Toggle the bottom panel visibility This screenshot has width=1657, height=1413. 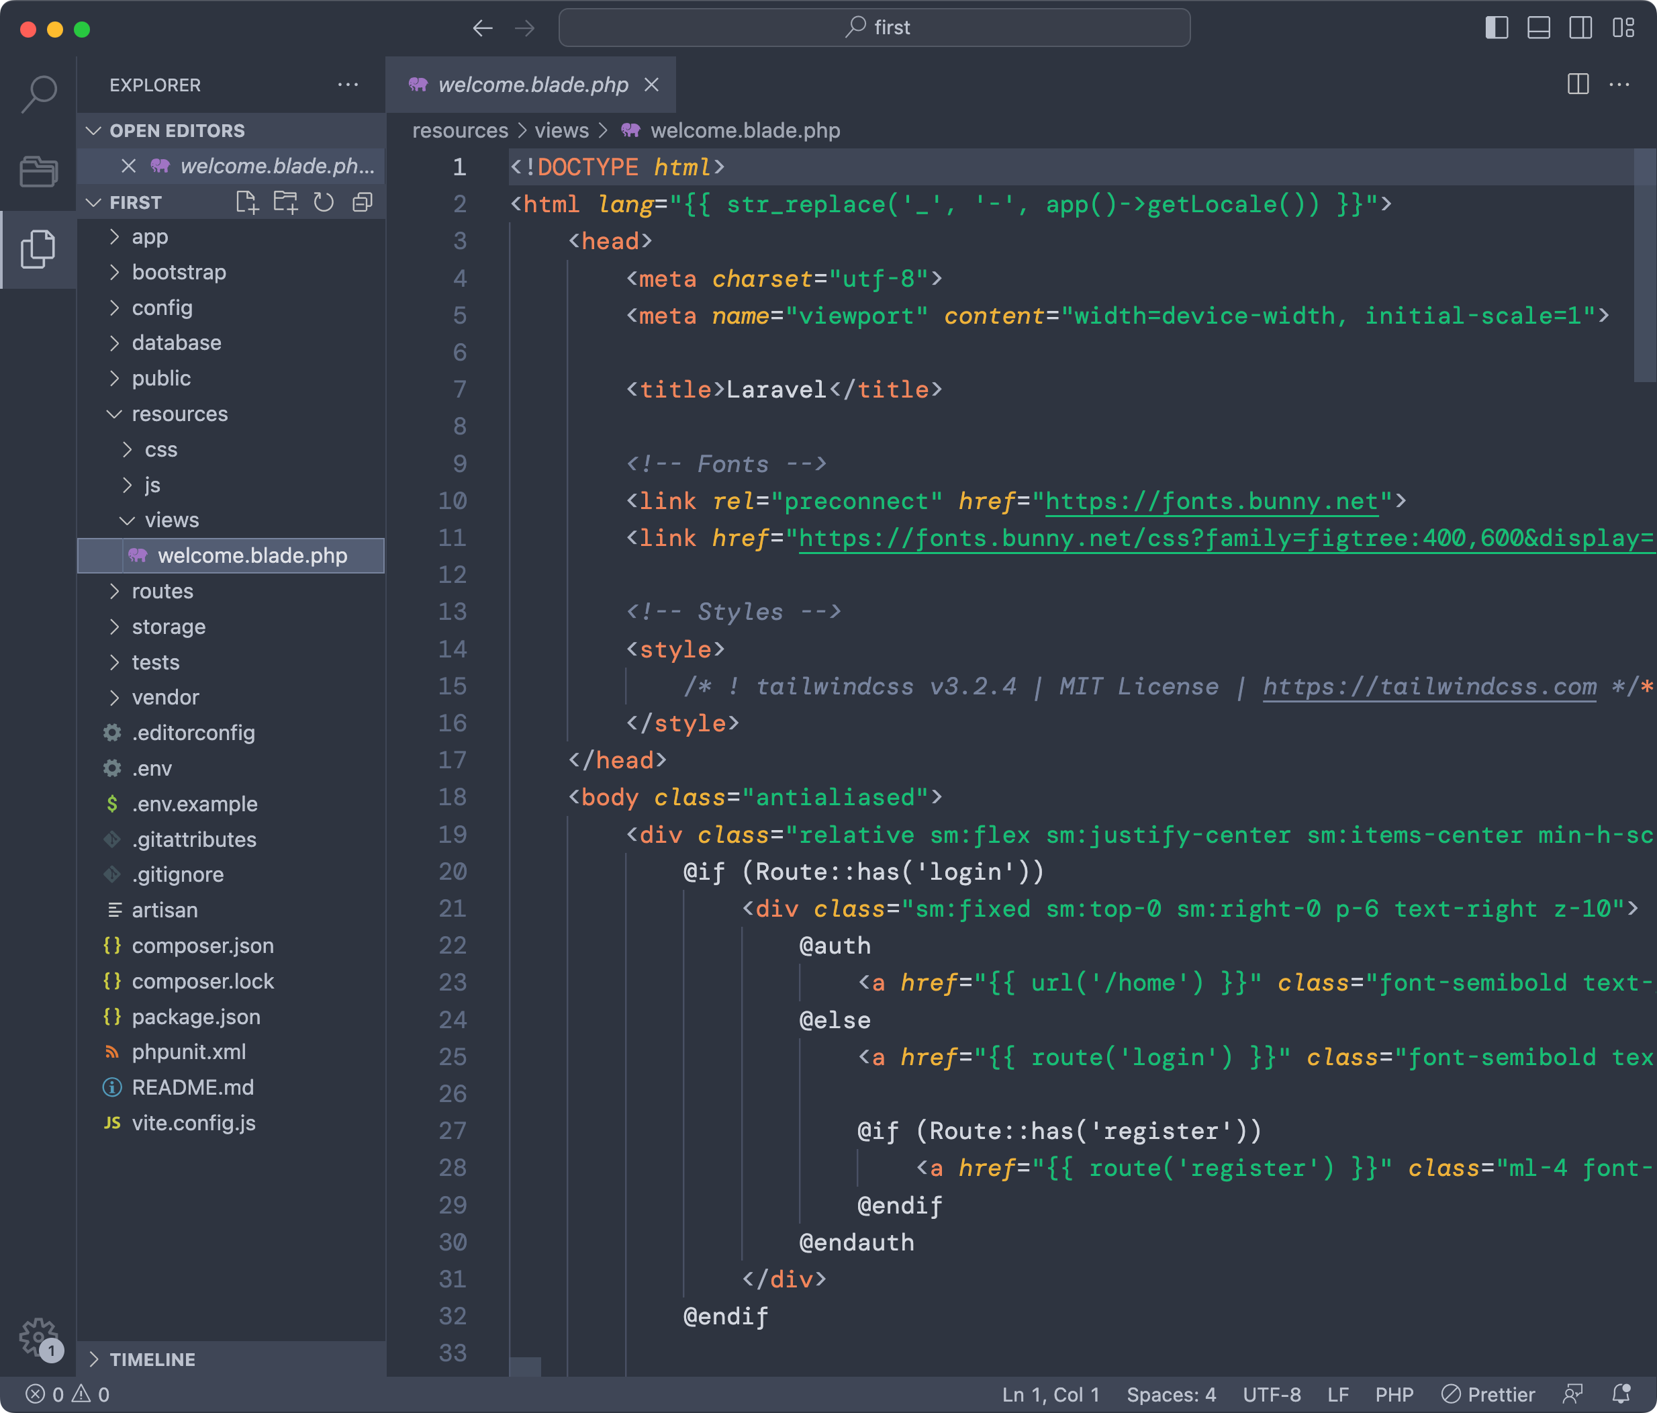(x=1539, y=28)
